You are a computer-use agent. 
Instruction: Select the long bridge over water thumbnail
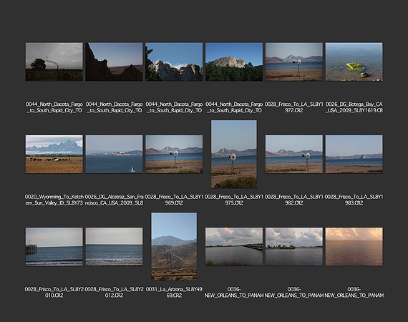click(234, 247)
